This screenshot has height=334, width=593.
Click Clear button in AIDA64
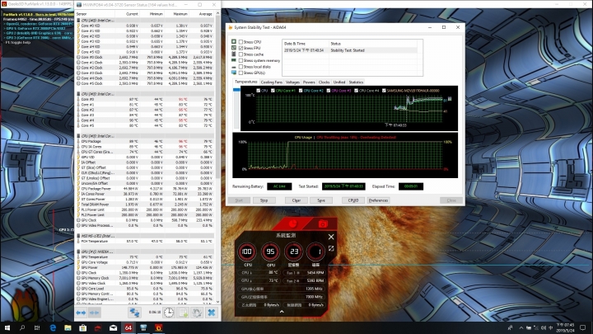pyautogui.click(x=296, y=200)
